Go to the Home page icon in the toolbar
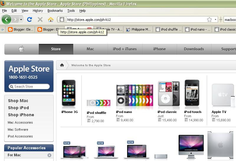The image size is (236, 161). [51, 19]
